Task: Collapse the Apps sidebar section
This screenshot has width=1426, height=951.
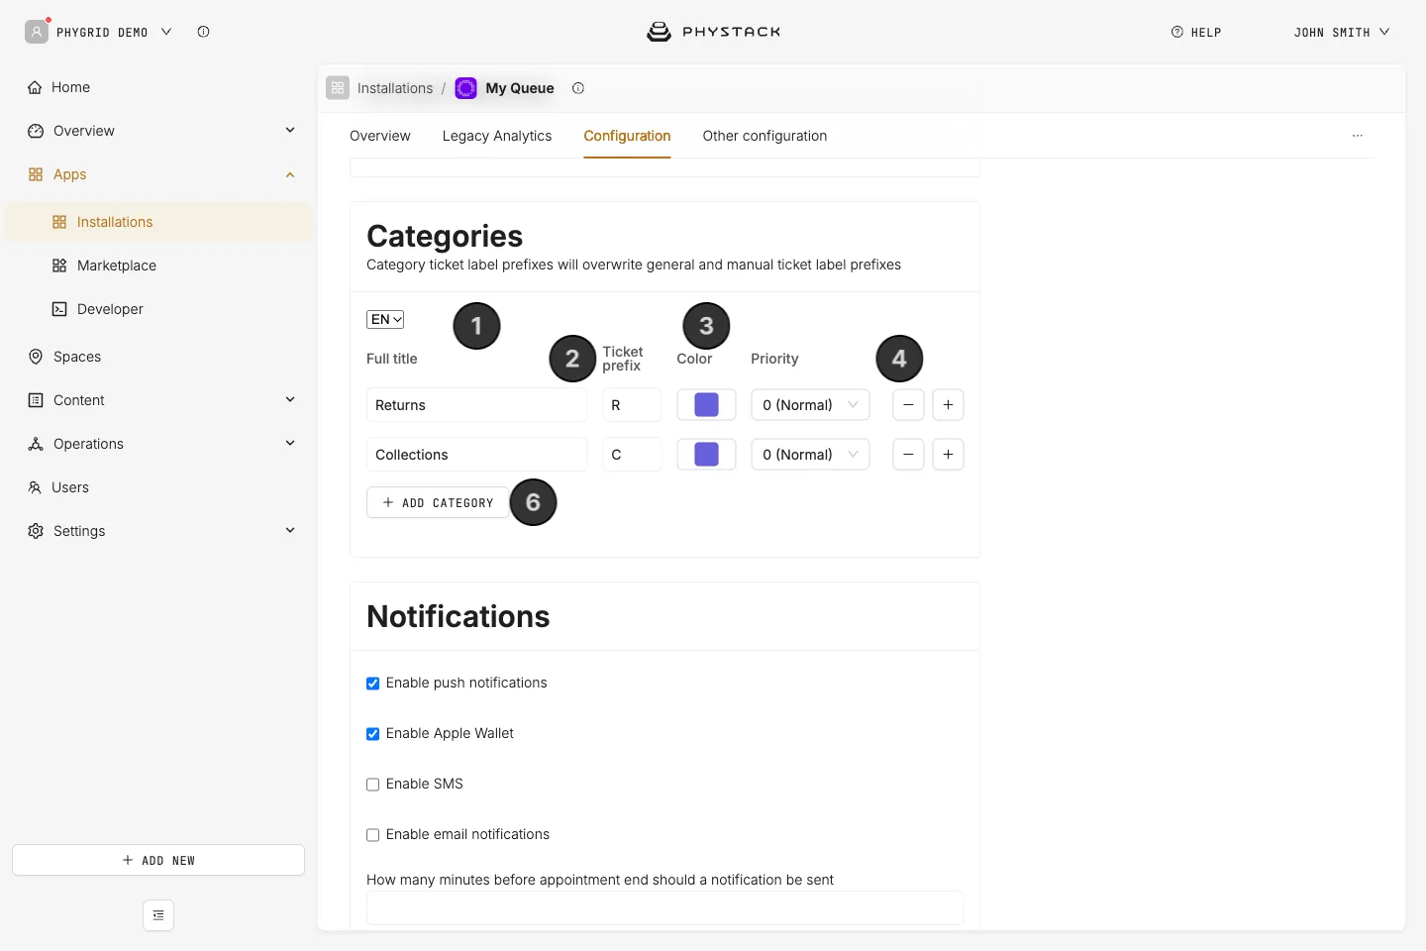Action: (x=290, y=174)
